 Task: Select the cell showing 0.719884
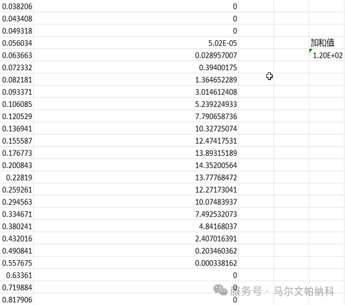pos(17,288)
